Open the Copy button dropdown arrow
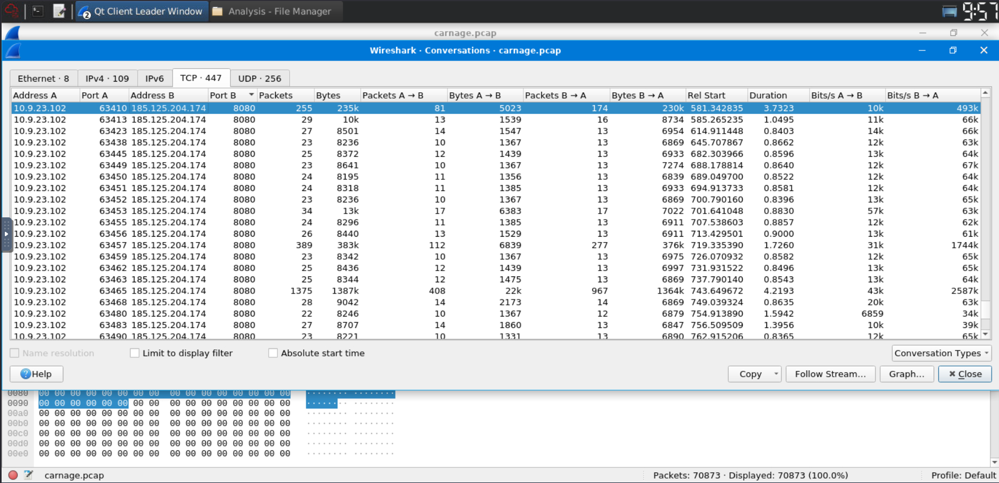Viewport: 999px width, 483px height. [x=776, y=374]
